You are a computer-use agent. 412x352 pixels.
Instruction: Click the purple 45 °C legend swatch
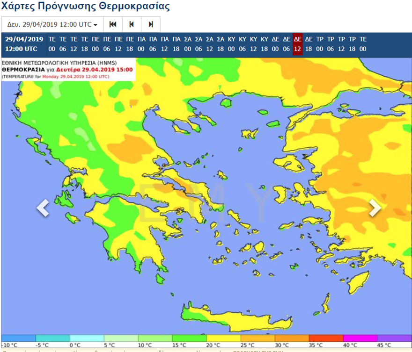395,338
